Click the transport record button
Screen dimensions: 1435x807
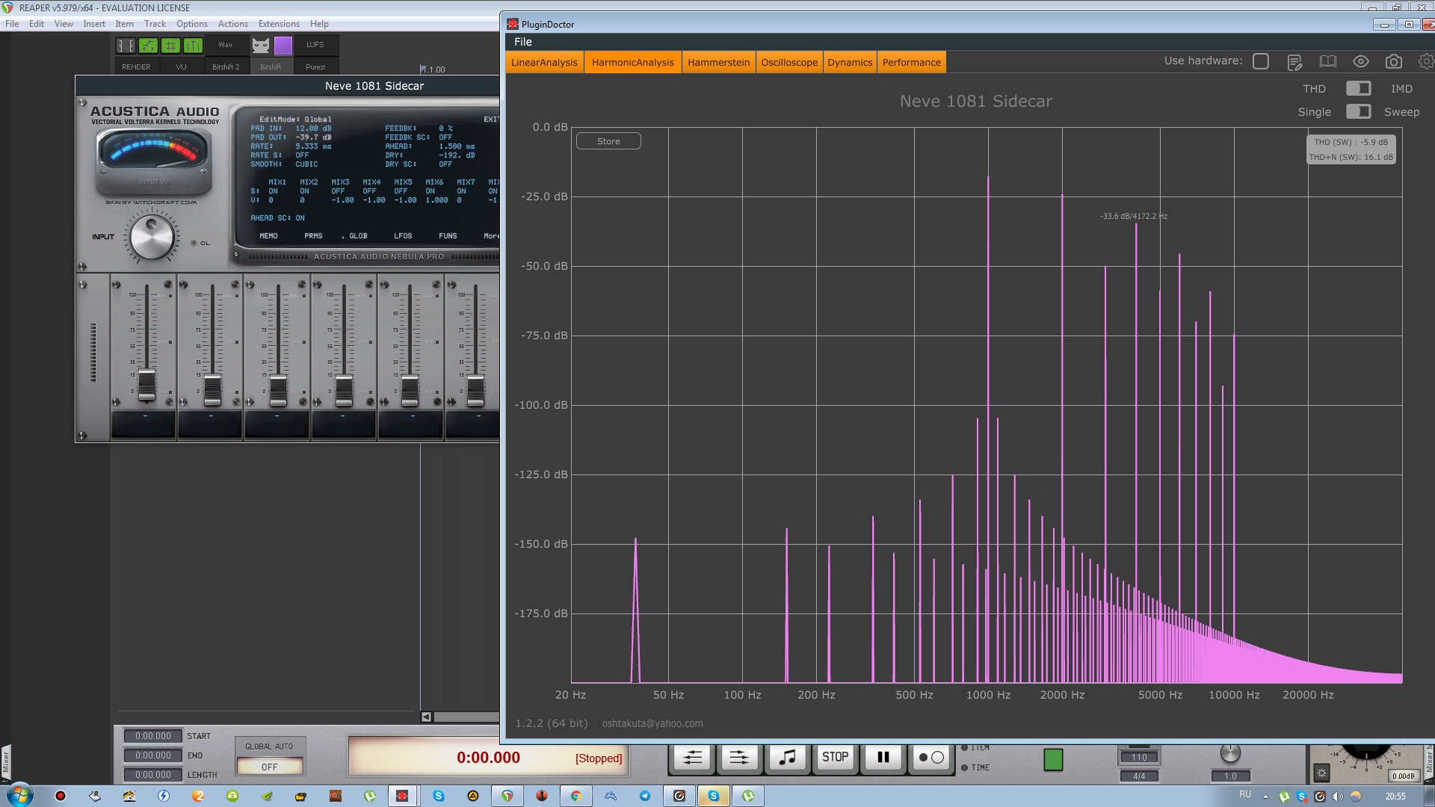pyautogui.click(x=931, y=758)
